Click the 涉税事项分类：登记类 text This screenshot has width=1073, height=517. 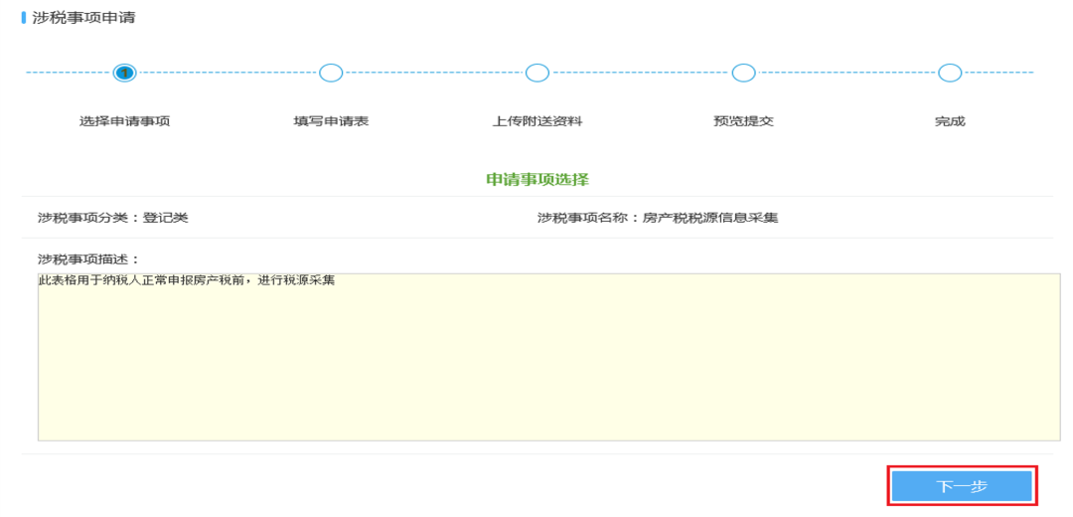(x=113, y=219)
